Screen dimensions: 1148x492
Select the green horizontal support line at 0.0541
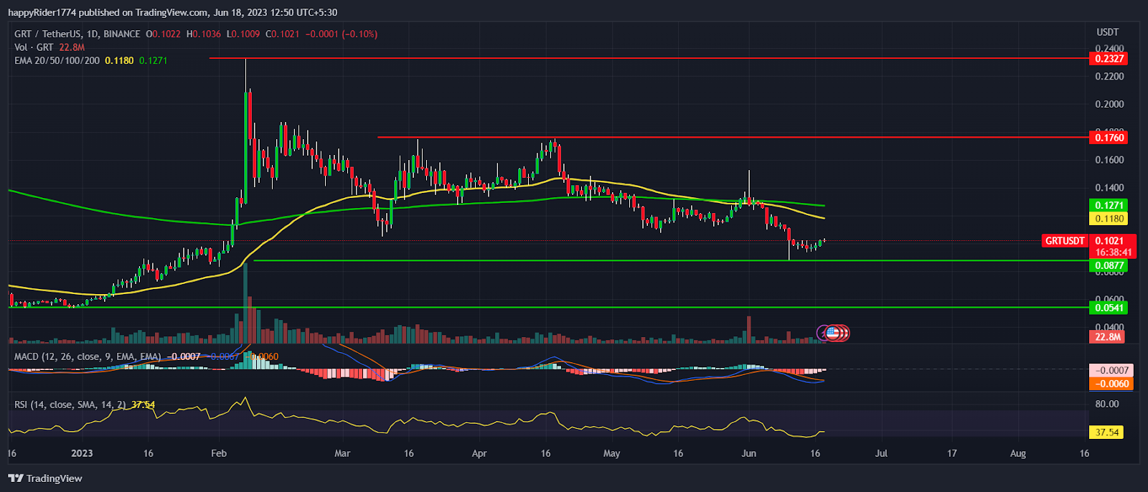pos(548,307)
